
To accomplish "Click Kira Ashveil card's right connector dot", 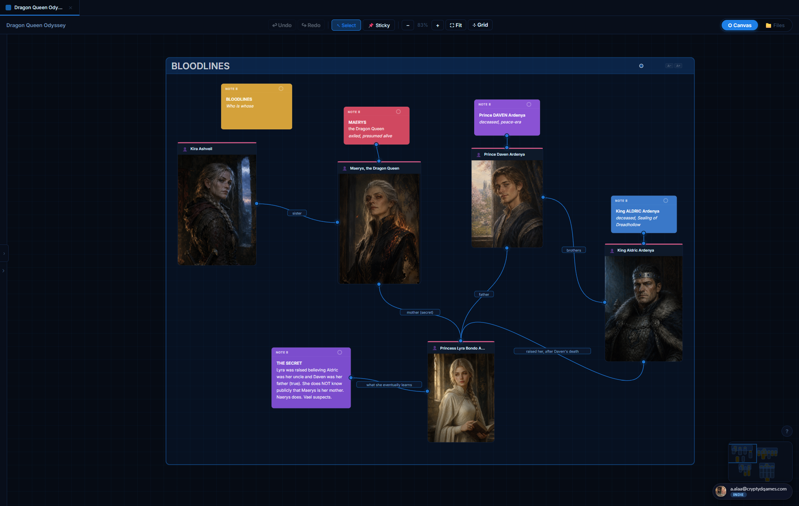I will click(257, 203).
